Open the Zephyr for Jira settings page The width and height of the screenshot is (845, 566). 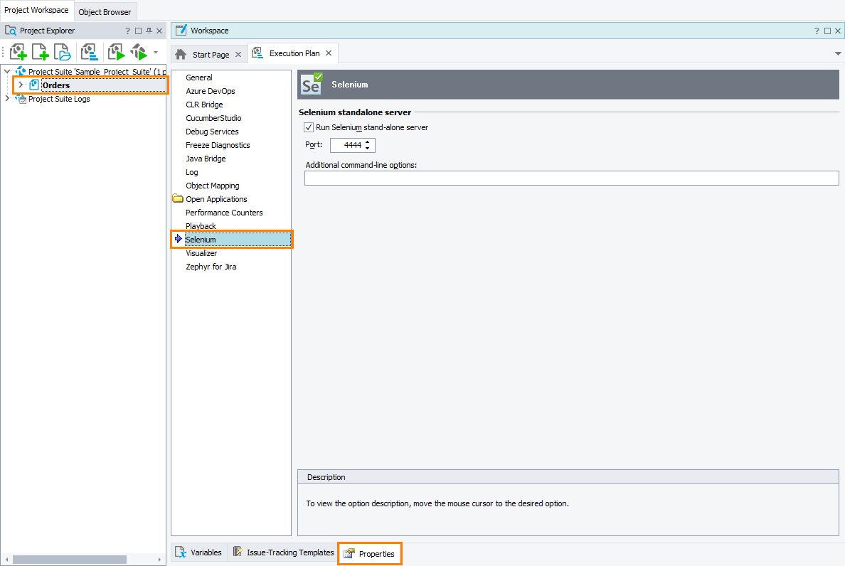coord(212,266)
